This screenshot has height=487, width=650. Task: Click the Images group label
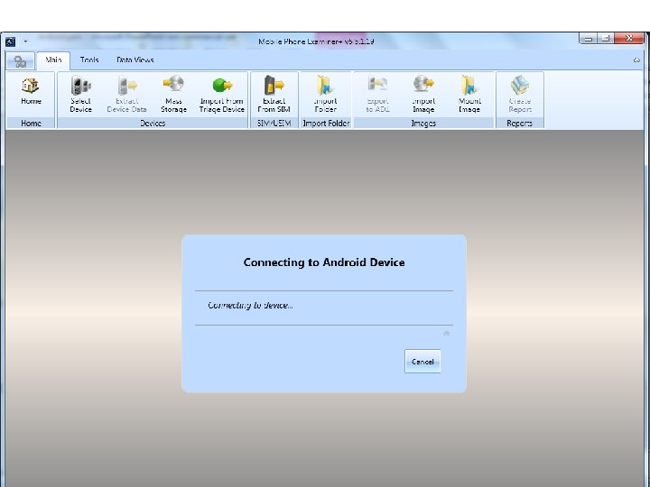(x=423, y=124)
